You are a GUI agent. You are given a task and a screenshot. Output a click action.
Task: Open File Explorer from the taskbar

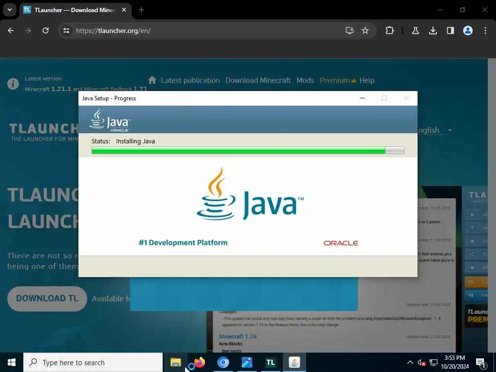(x=175, y=362)
